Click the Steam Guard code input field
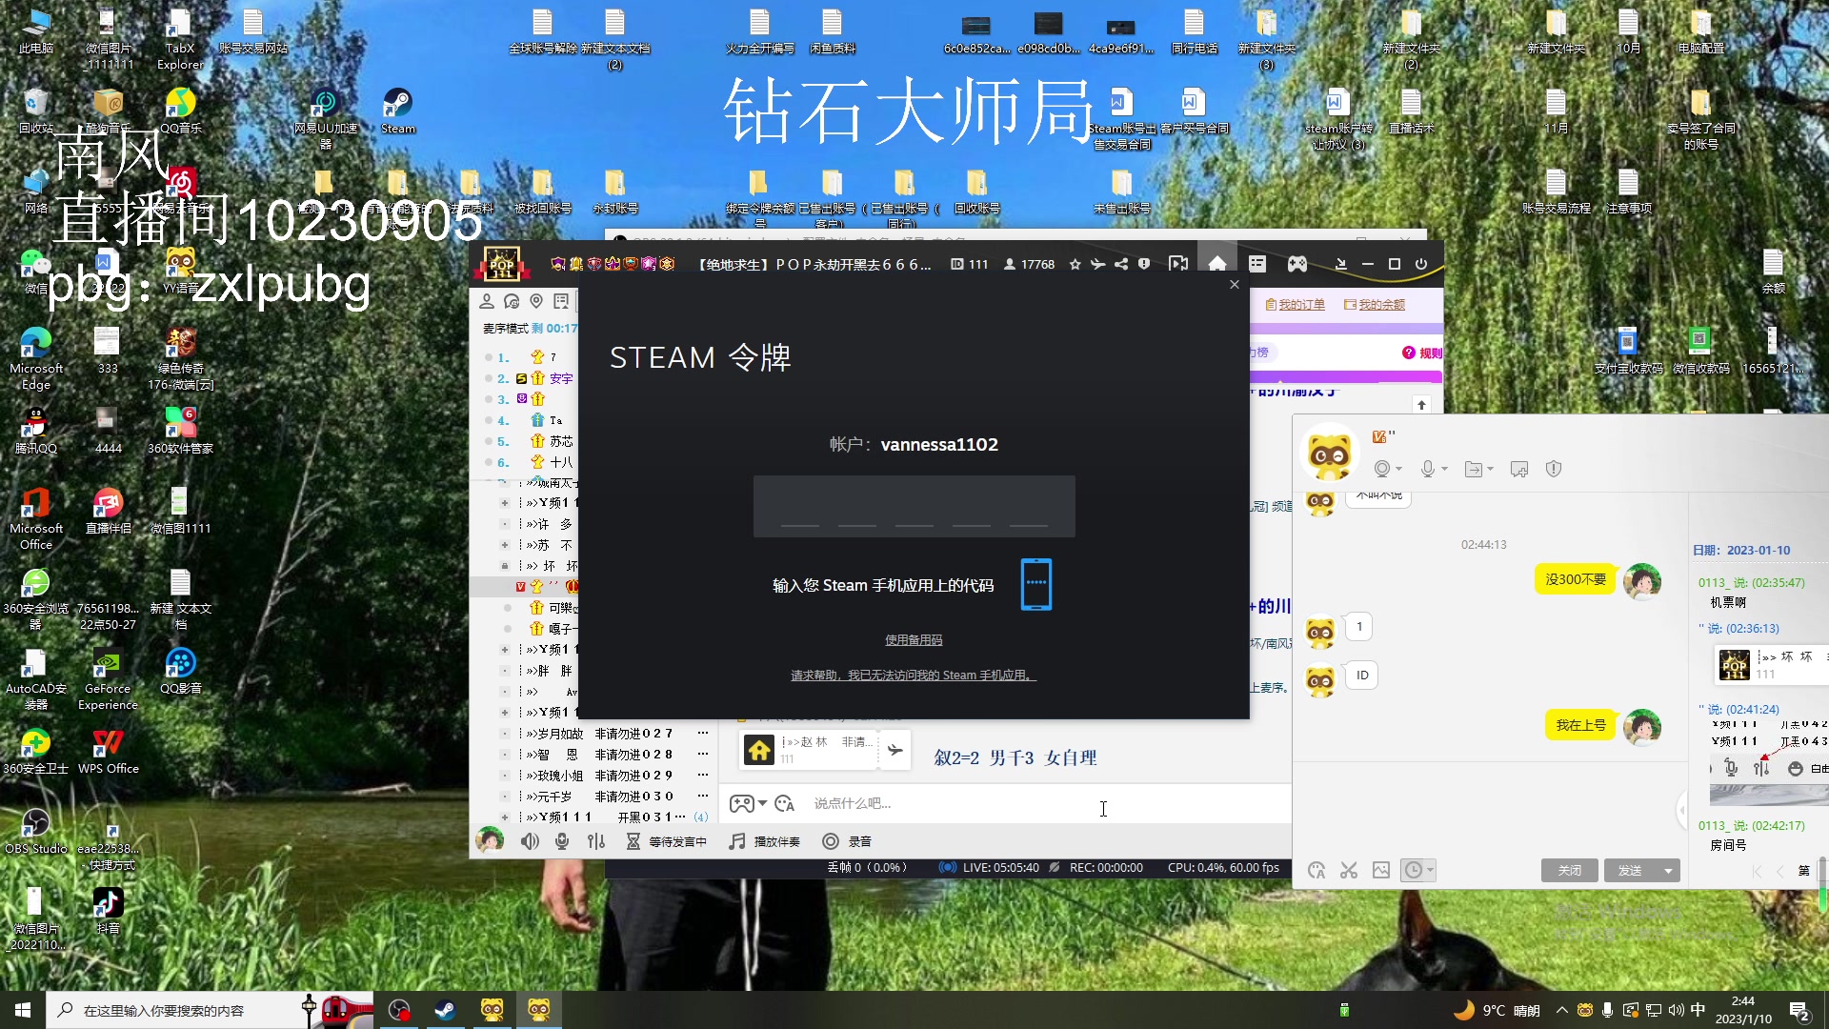Image resolution: width=1829 pixels, height=1029 pixels. 914,506
